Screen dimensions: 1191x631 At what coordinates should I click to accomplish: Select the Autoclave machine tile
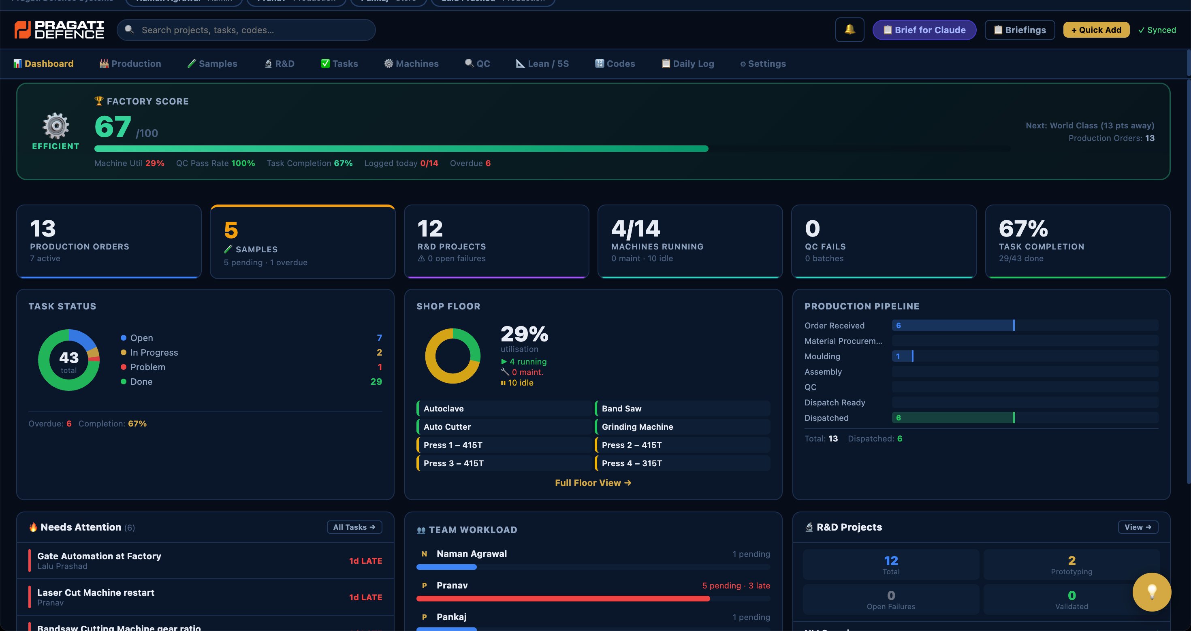click(504, 409)
